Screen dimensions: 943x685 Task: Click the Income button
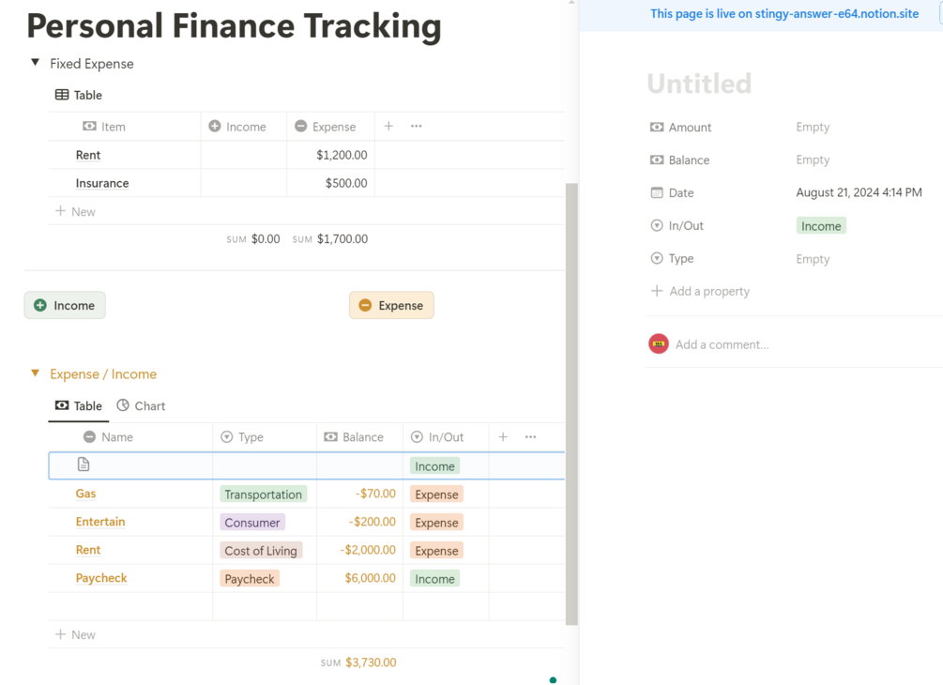coord(64,305)
